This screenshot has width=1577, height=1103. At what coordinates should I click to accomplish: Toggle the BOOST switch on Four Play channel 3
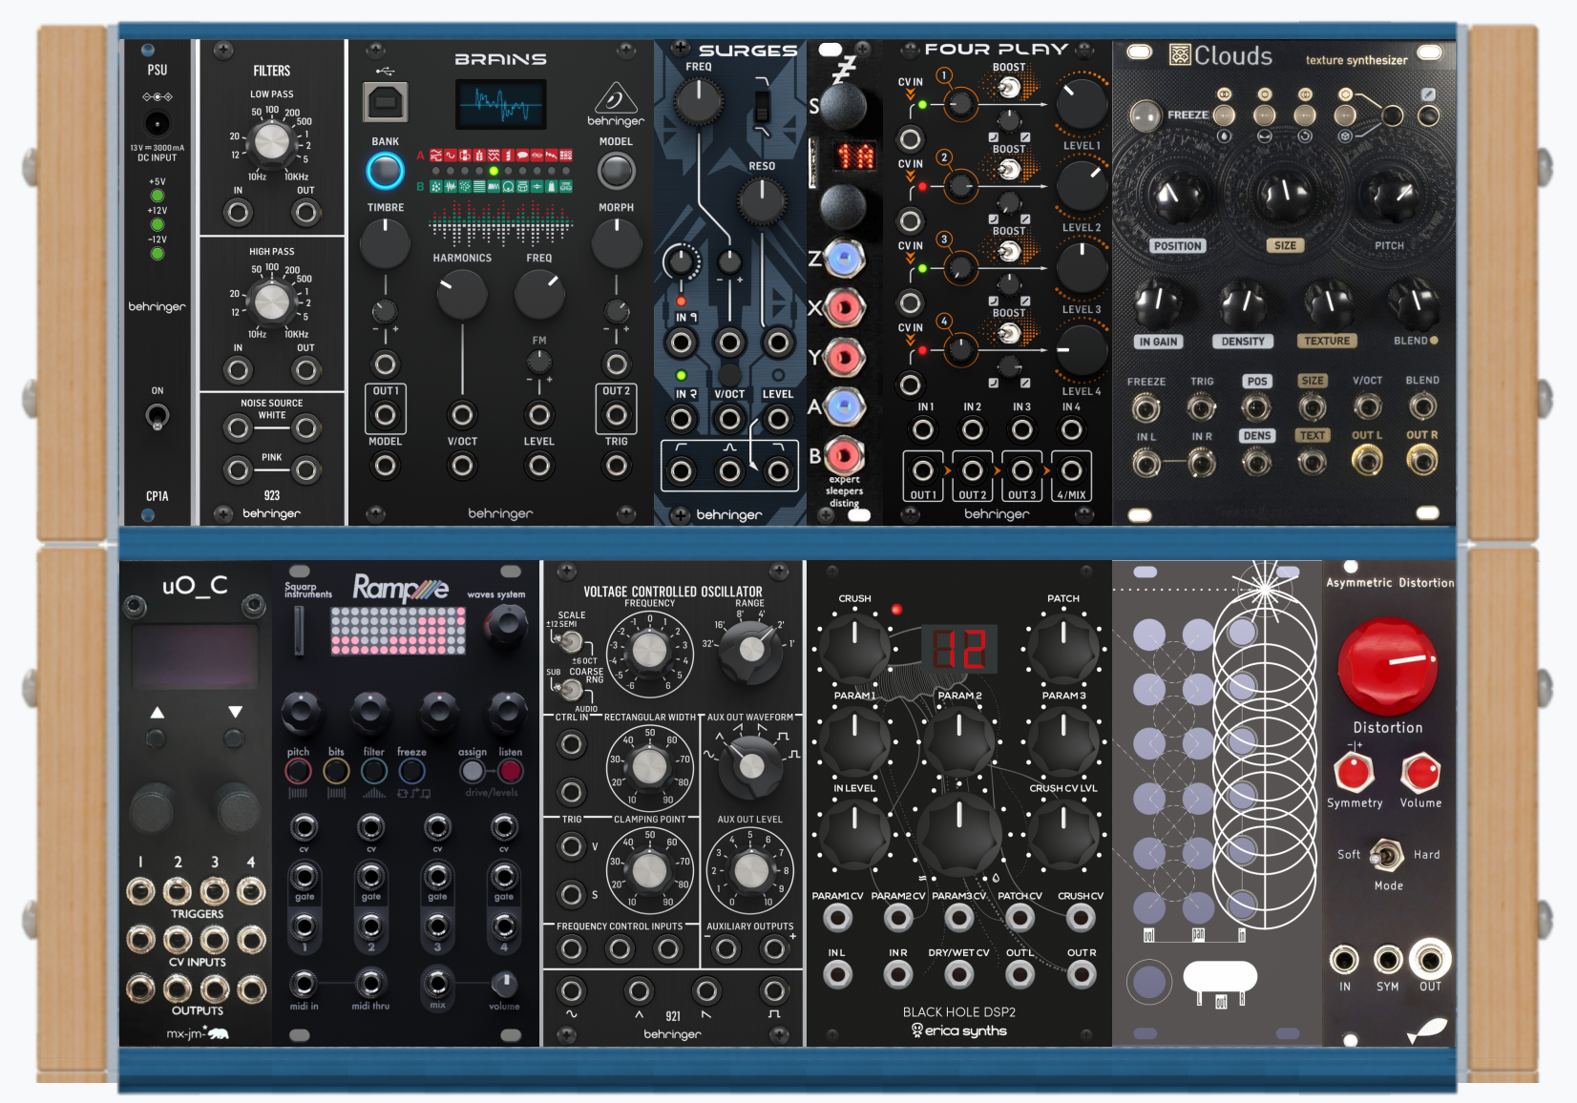pos(1008,252)
